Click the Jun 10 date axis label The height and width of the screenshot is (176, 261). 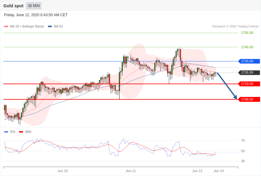[x=63, y=171]
